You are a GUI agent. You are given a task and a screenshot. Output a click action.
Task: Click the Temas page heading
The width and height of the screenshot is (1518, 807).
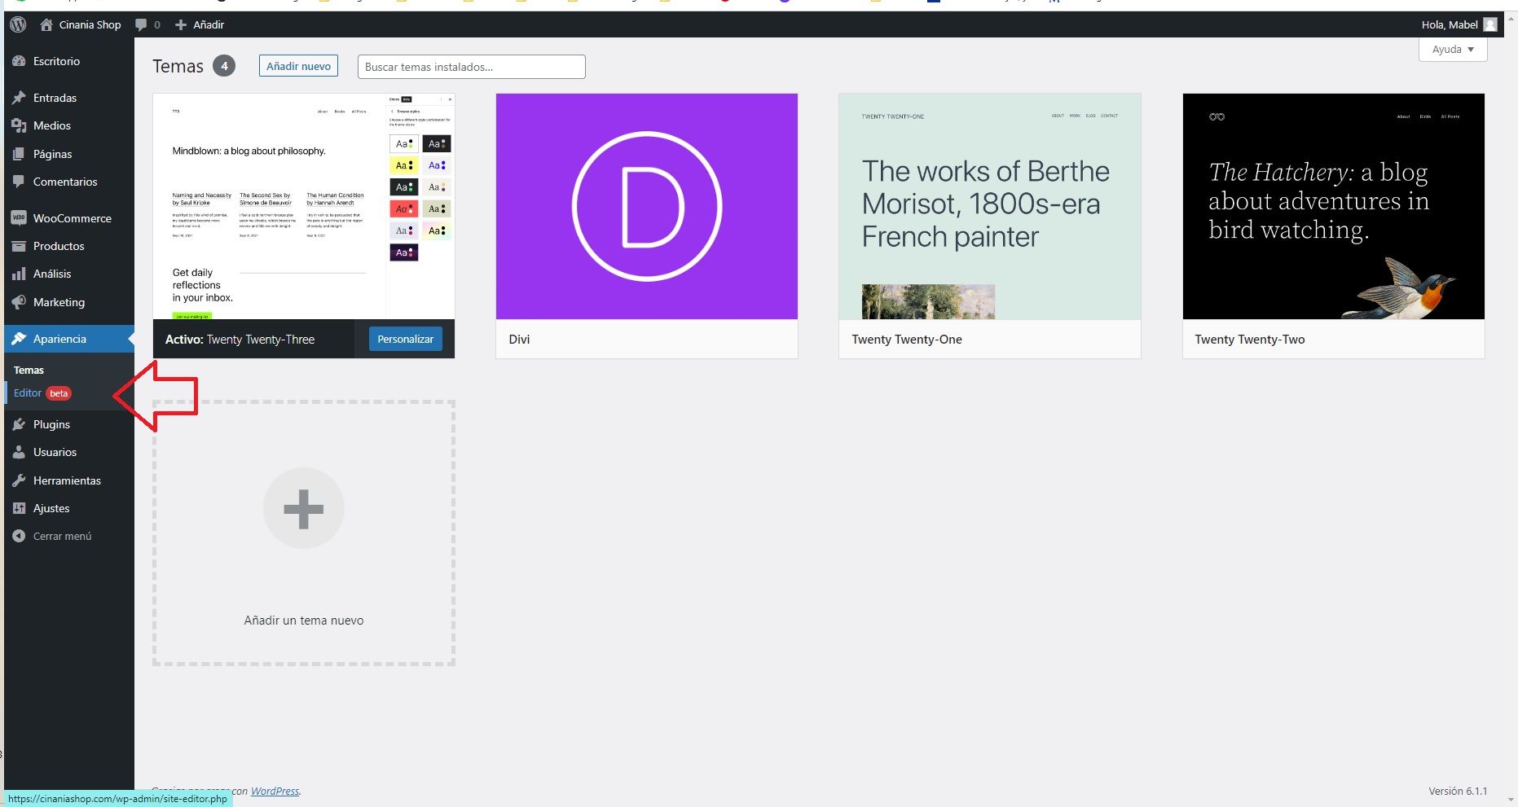178,66
